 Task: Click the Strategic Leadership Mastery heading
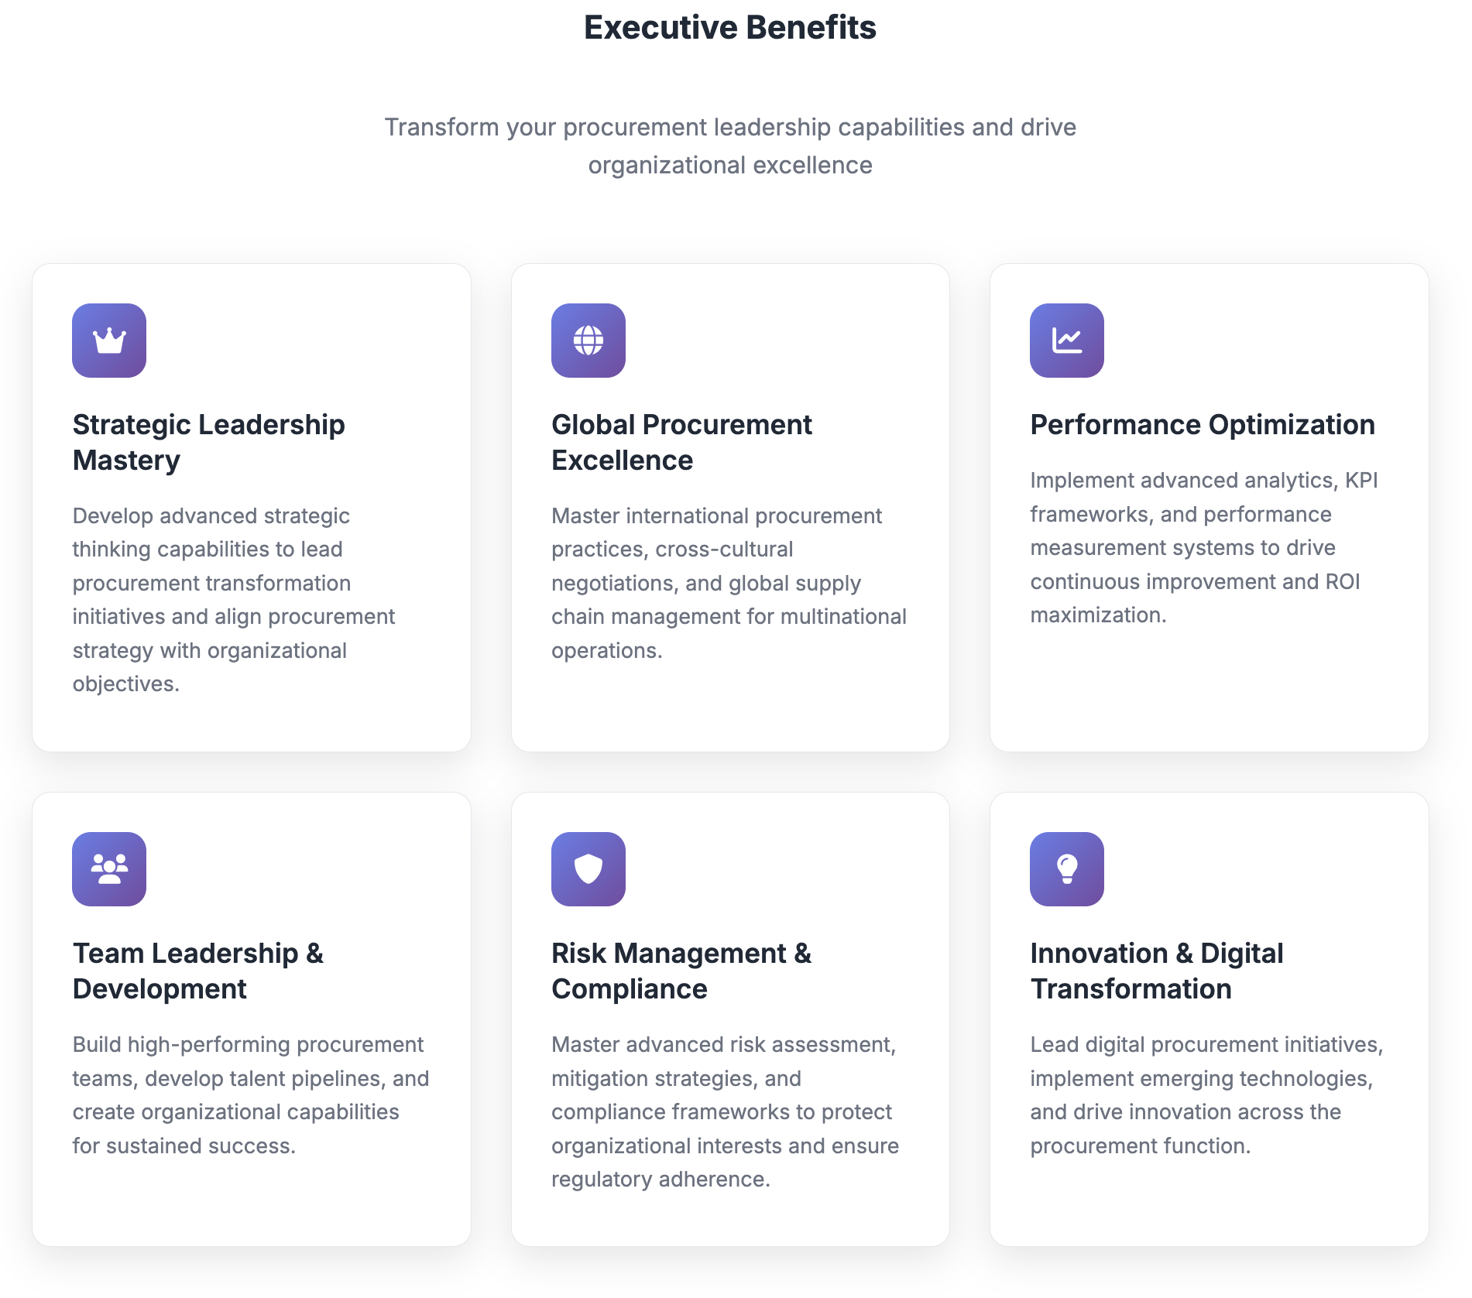click(x=208, y=441)
